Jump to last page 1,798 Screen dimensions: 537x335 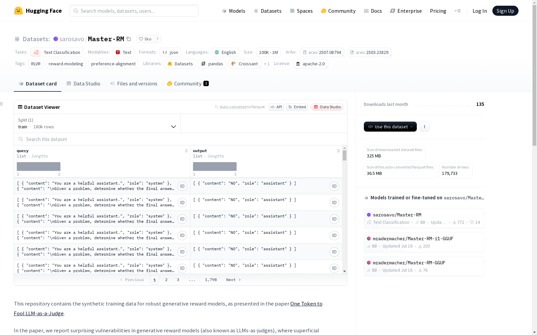pos(211,280)
